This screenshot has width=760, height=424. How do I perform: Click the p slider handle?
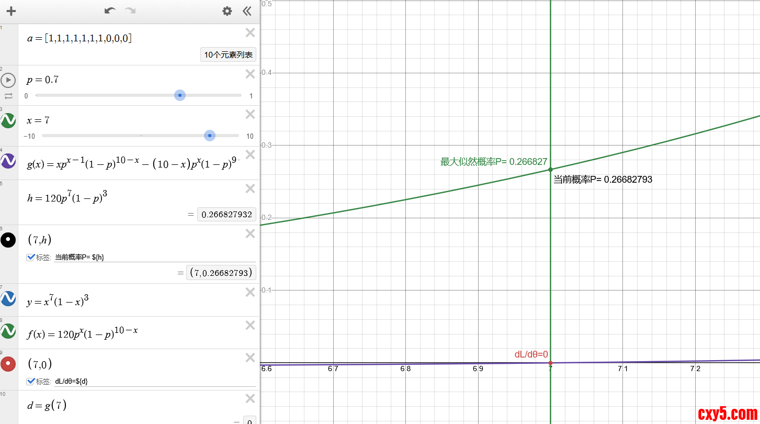click(180, 95)
